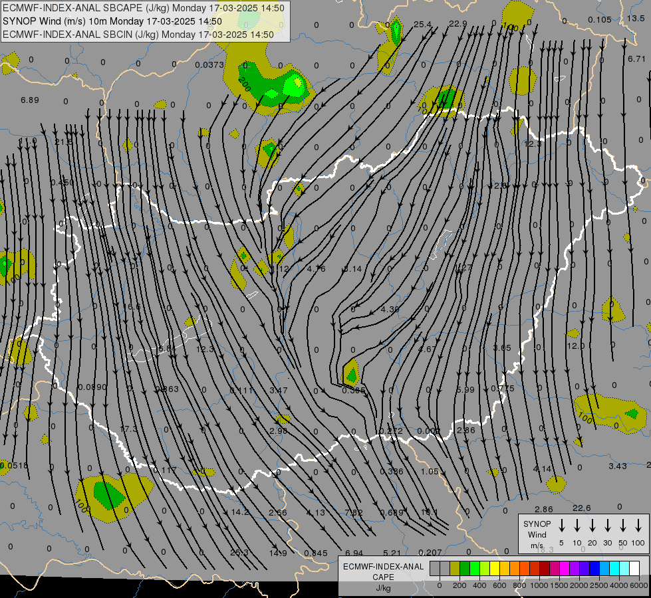Click the 'ECMWF-INDEX-ANAL' color bar legend title

click(x=383, y=567)
